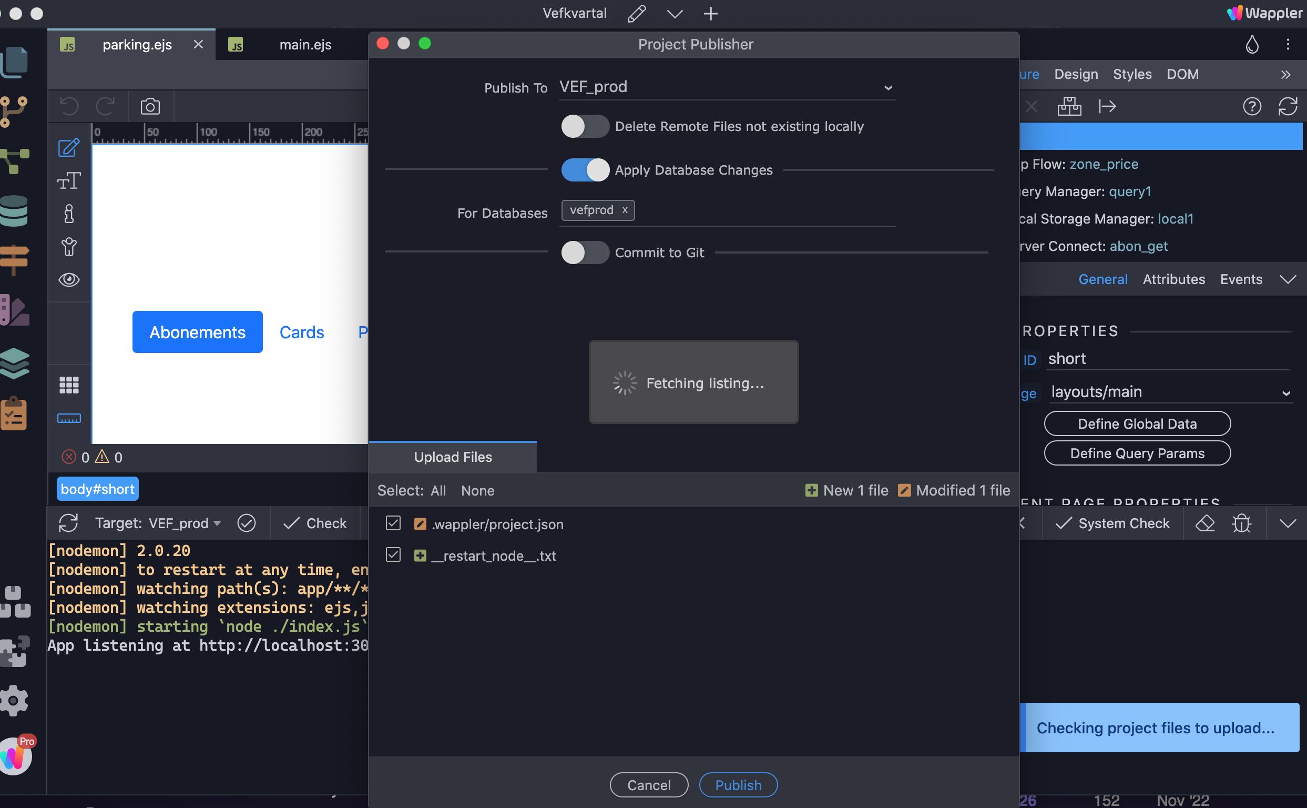Screen dimensions: 1307x808
Task: Open the Attributes properties tab
Action: coord(1173,279)
